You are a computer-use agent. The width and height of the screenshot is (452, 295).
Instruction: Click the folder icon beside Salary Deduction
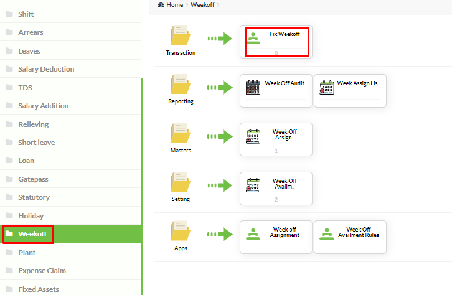pyautogui.click(x=9, y=69)
